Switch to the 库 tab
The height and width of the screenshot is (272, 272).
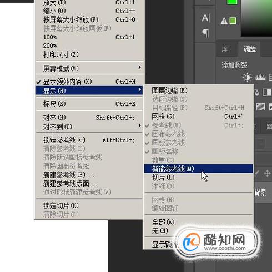pyautogui.click(x=225, y=49)
